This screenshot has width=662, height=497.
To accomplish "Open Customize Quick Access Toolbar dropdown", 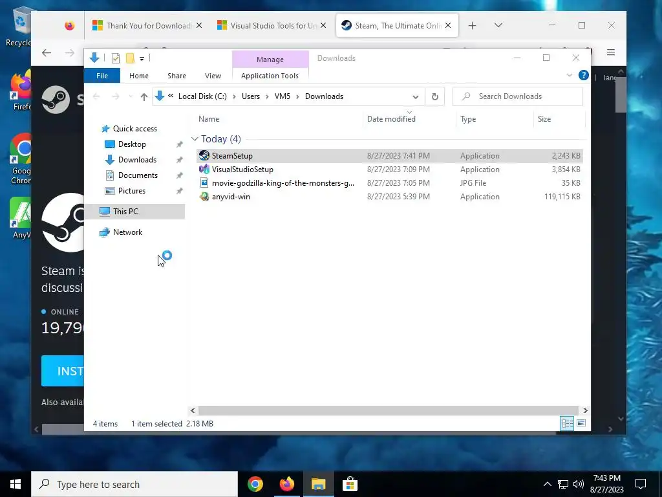I will tap(142, 59).
